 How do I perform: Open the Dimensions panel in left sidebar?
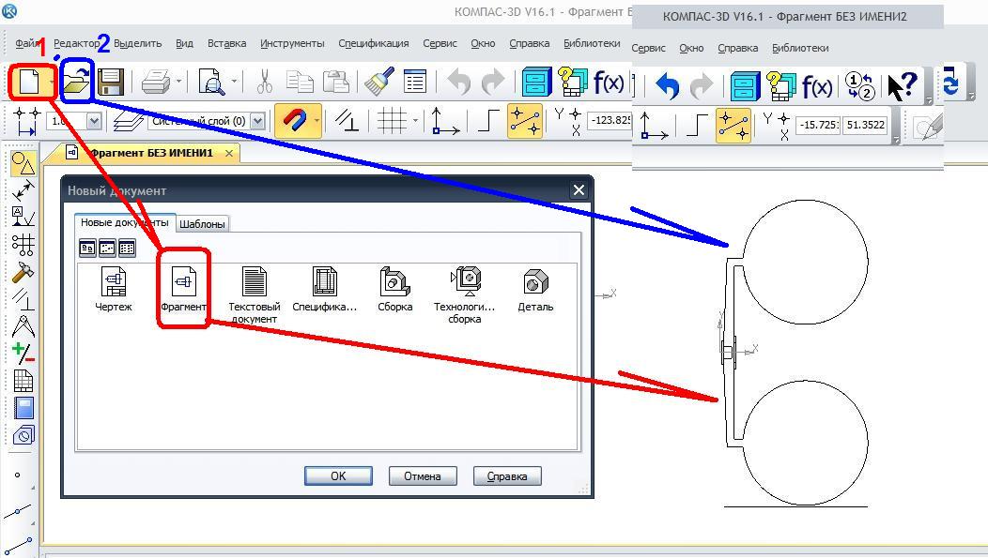[23, 189]
